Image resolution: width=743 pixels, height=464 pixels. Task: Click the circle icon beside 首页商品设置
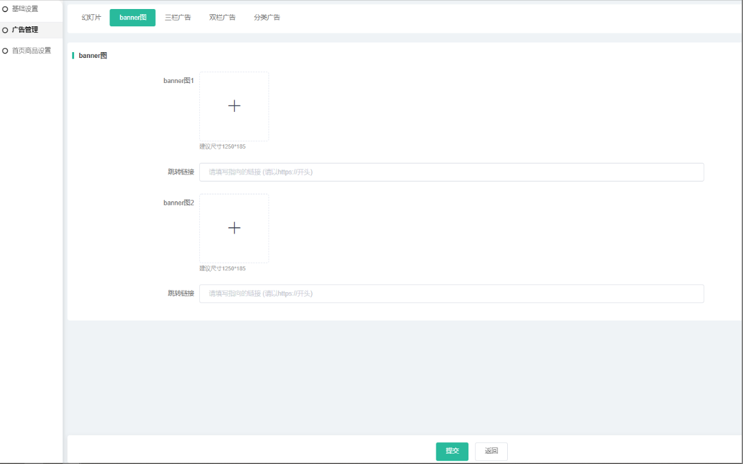click(x=6, y=50)
